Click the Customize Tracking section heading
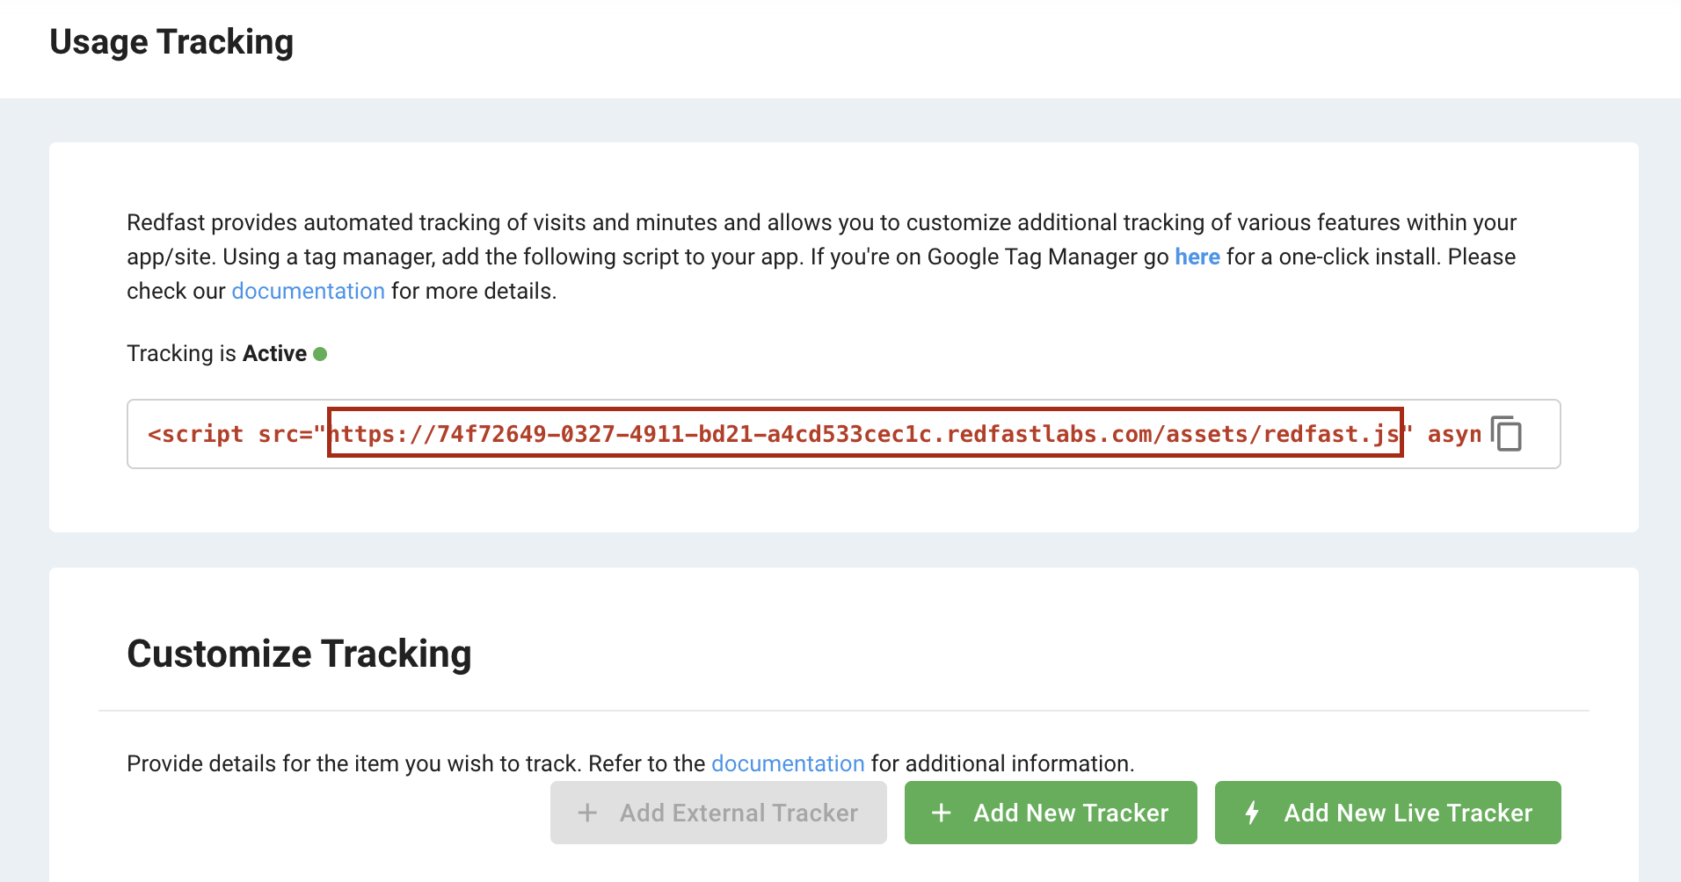1681x882 pixels. [299, 654]
